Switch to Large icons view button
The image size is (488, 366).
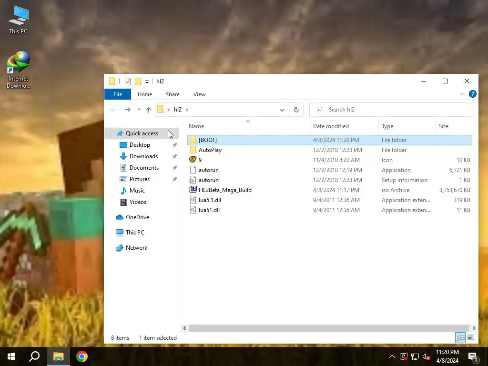point(471,337)
